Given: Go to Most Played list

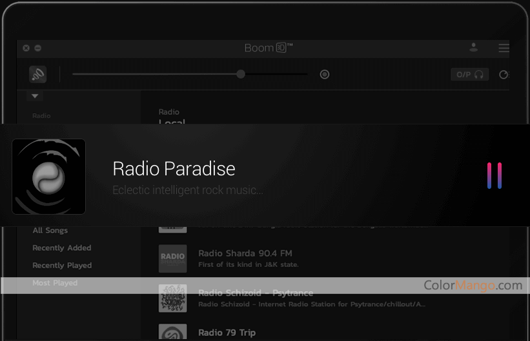Looking at the screenshot, I should click(x=55, y=283).
